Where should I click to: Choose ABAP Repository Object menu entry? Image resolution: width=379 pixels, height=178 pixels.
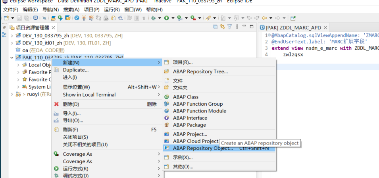(202, 148)
